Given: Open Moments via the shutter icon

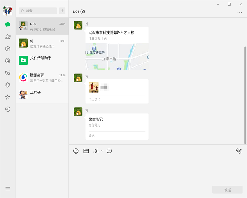Looking at the screenshot, I should tap(7, 61).
